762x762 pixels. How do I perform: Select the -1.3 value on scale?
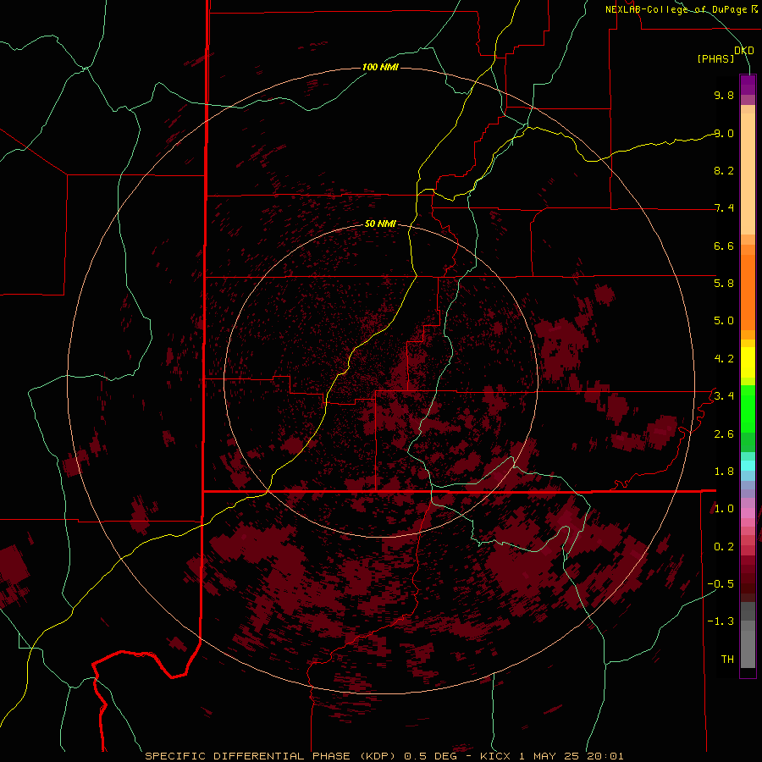721,621
